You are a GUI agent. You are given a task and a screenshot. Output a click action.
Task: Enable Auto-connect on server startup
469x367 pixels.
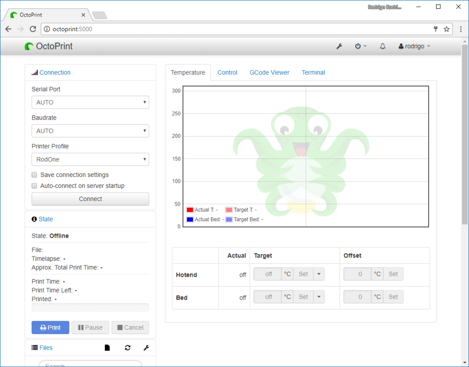(x=34, y=186)
